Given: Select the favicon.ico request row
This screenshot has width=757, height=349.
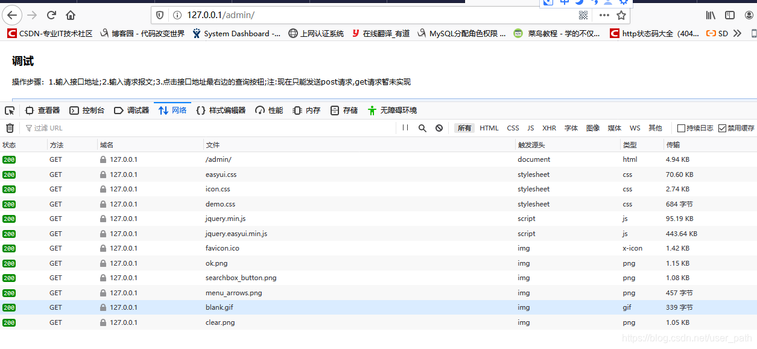Looking at the screenshot, I should click(378, 248).
